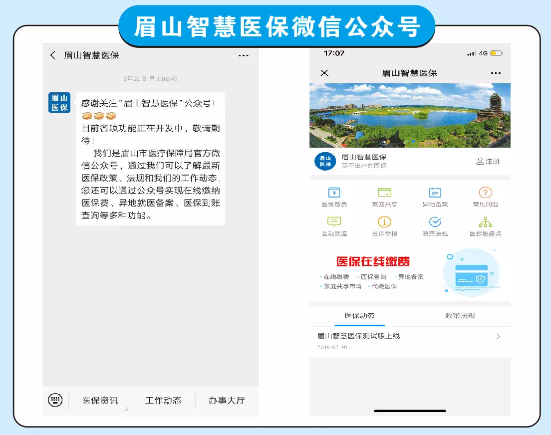Image resolution: width=551 pixels, height=435 pixels.
Task: Switch to keyboard input in the chat
Action: click(x=55, y=400)
